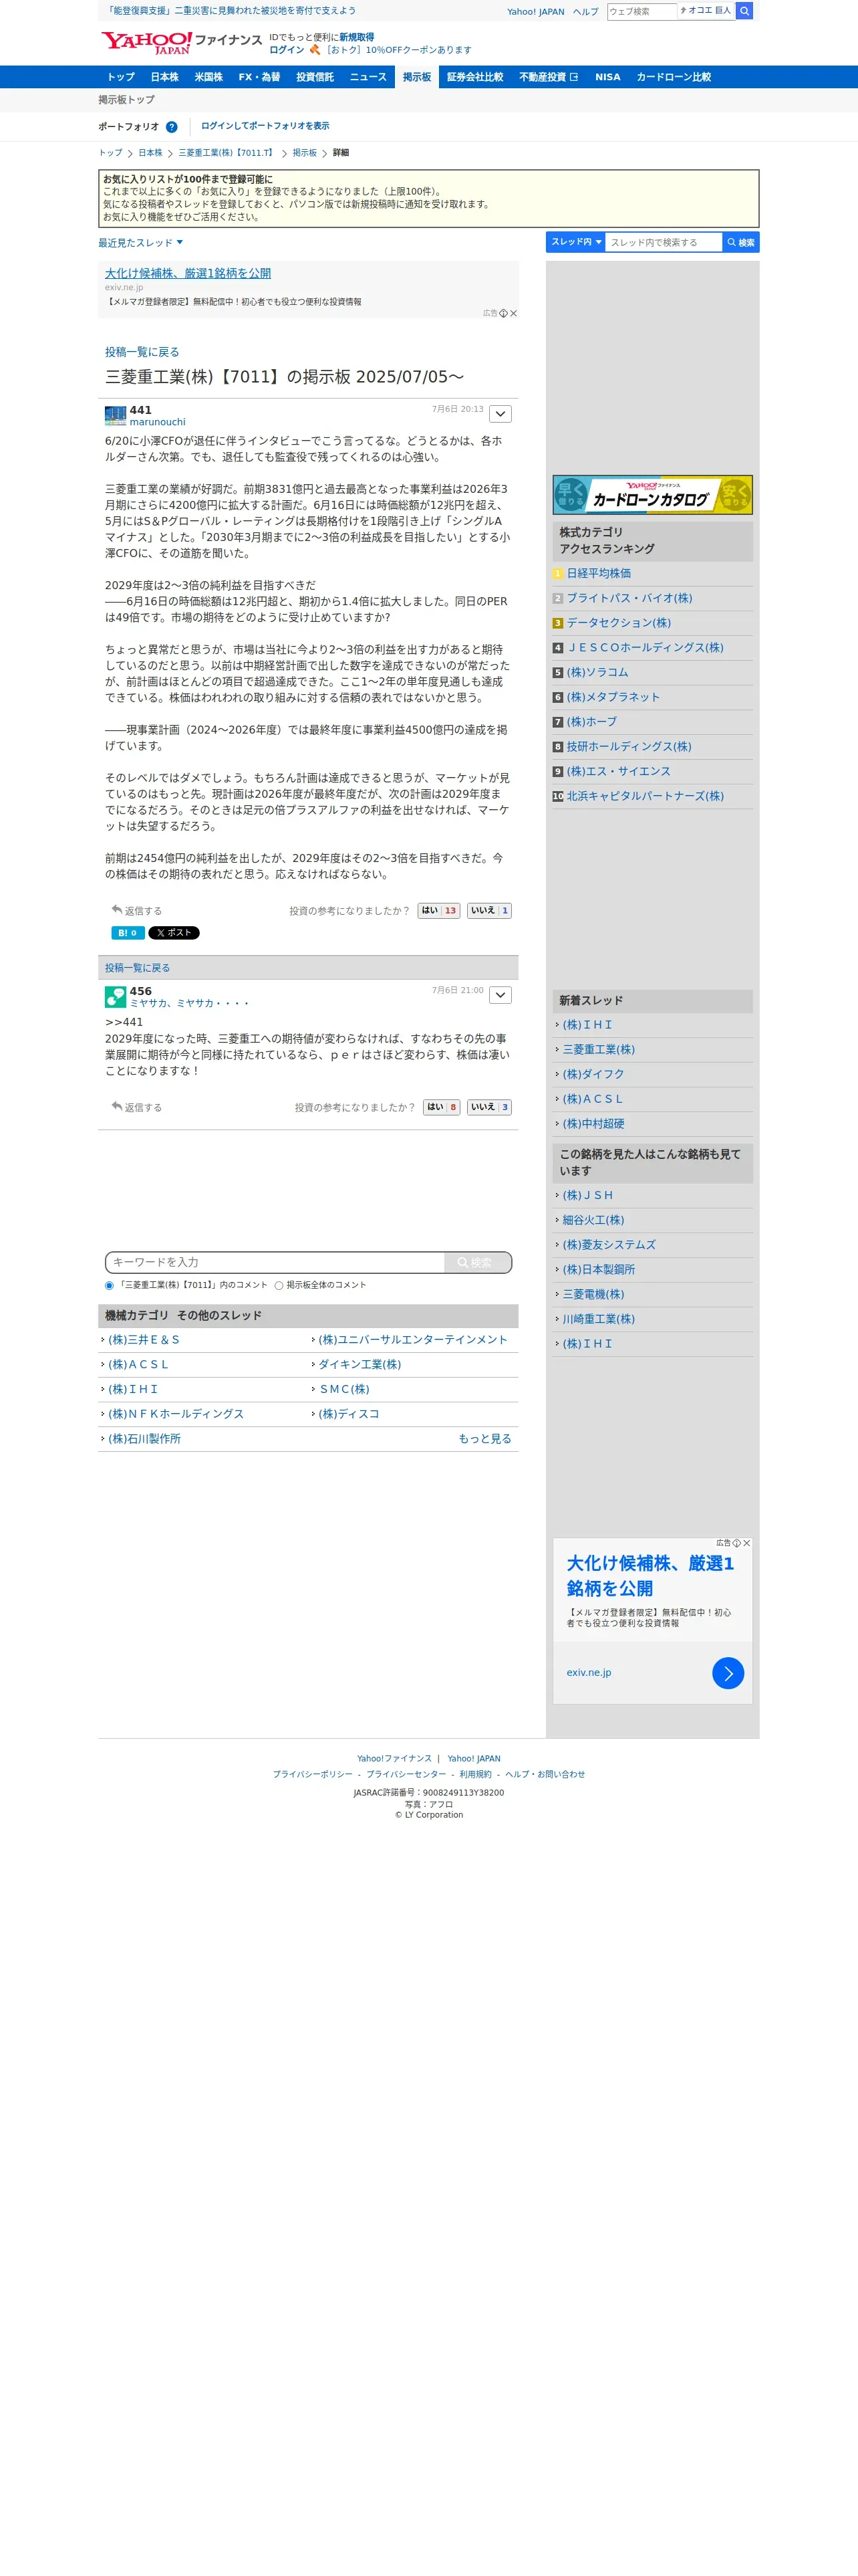Open NISA nav tab
Viewport: 858px width, 2576px height.
[607, 77]
